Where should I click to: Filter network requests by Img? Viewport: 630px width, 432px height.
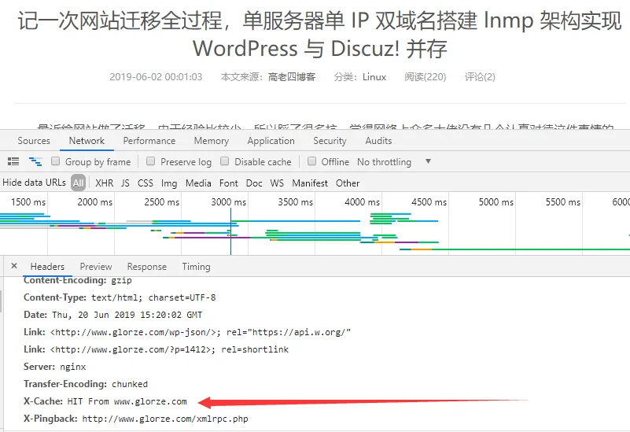click(169, 183)
